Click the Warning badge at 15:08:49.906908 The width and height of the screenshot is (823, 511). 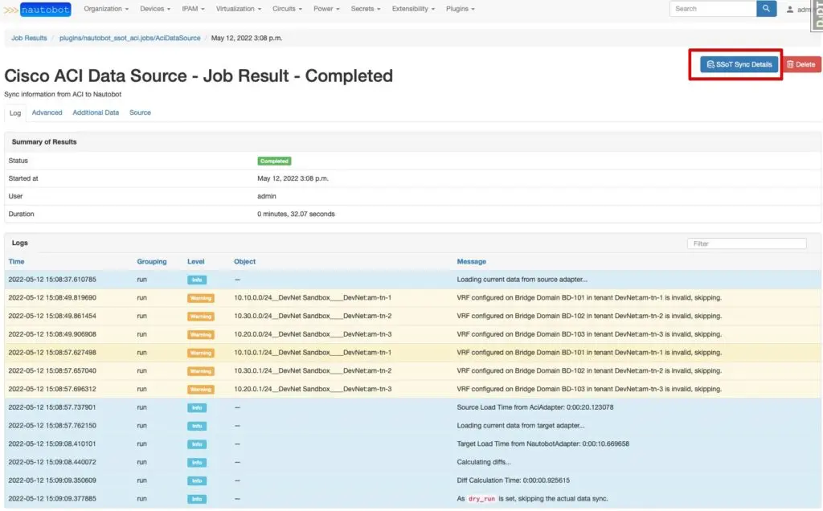click(200, 334)
